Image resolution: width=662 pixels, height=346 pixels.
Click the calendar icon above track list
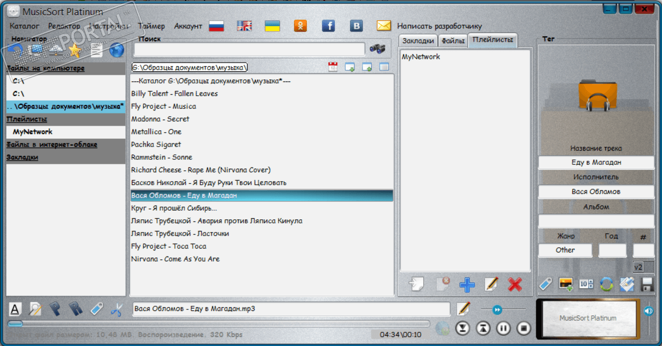[x=333, y=67]
